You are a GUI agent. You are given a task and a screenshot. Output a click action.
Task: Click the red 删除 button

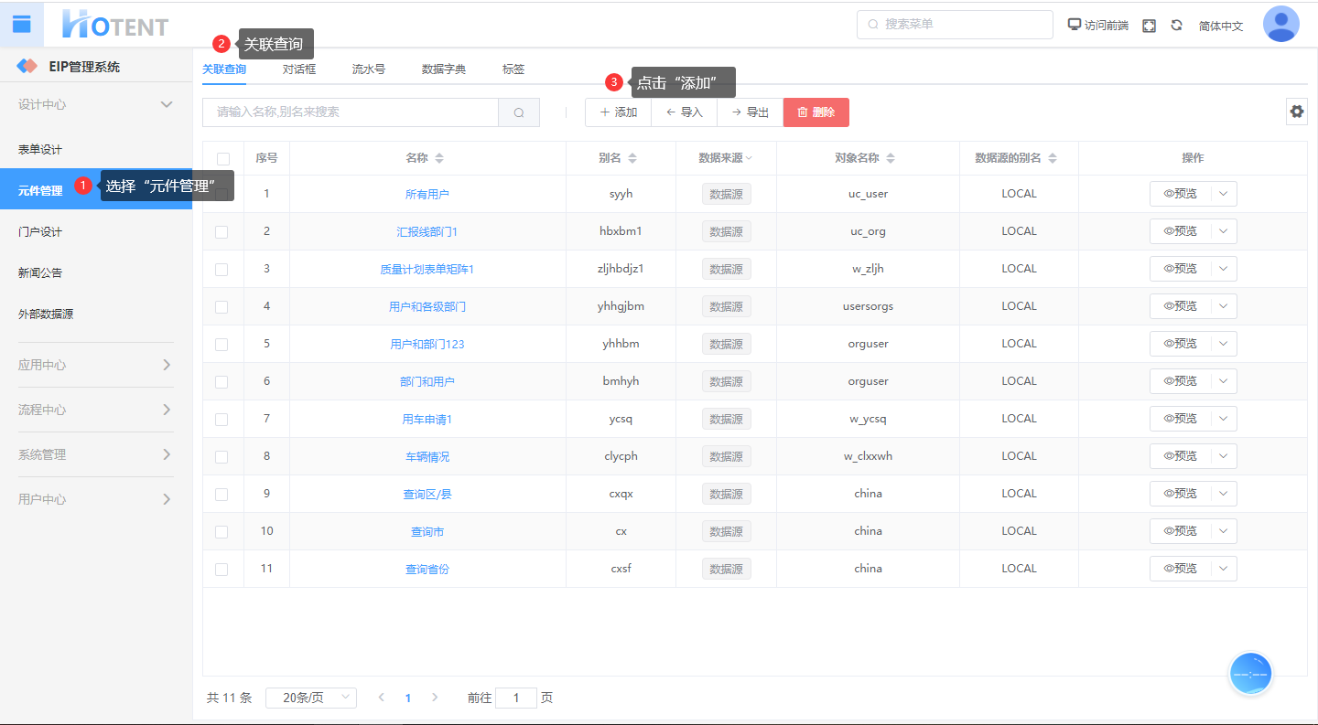[816, 112]
